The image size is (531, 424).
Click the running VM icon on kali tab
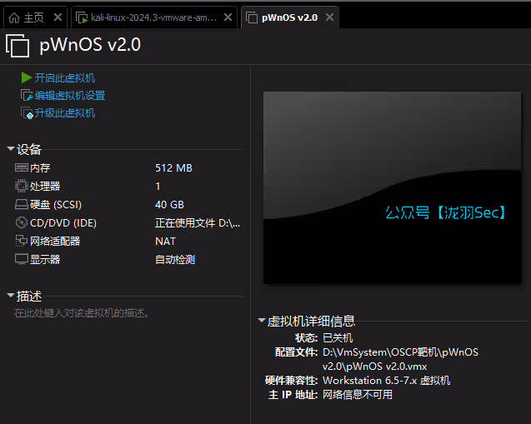pos(82,17)
